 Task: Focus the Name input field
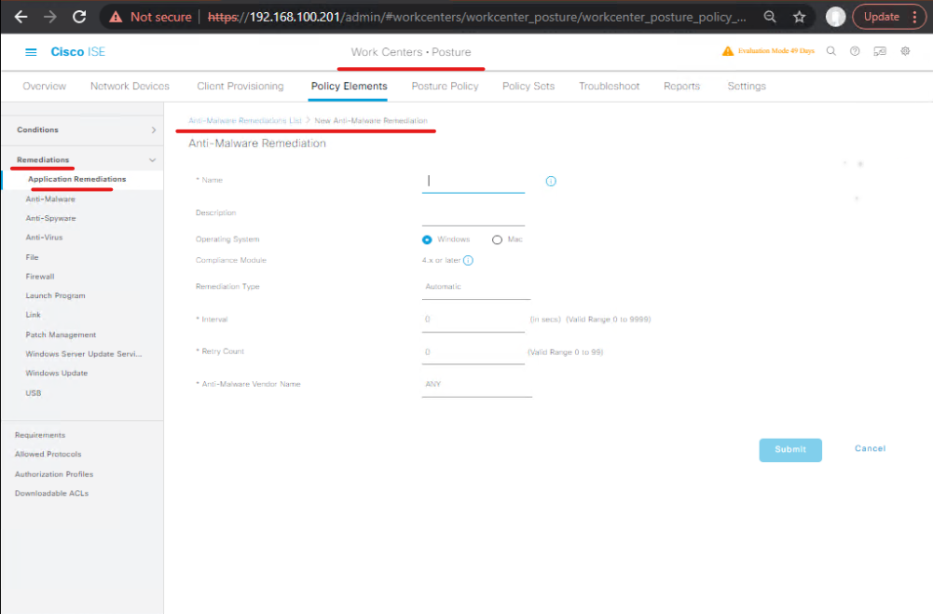(x=473, y=182)
